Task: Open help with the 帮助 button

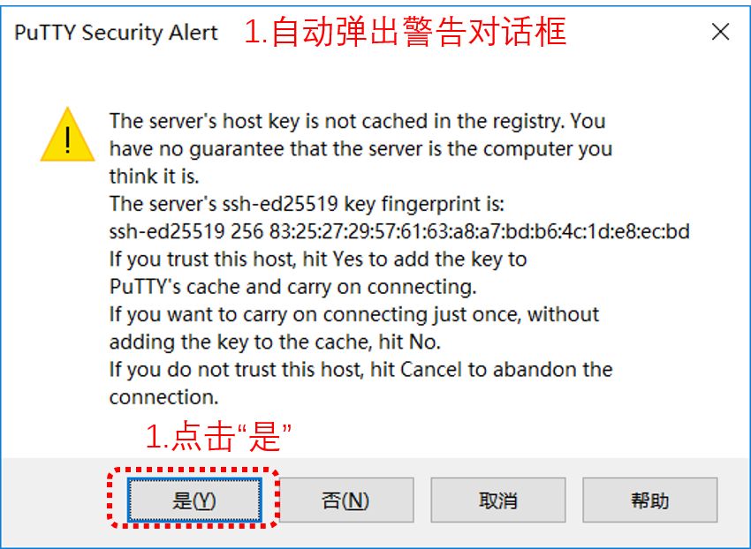Action: click(x=650, y=500)
